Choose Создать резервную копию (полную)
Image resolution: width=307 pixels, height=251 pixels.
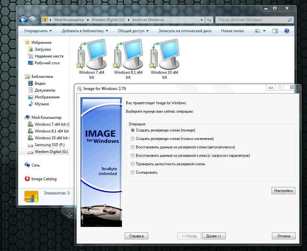click(x=163, y=130)
